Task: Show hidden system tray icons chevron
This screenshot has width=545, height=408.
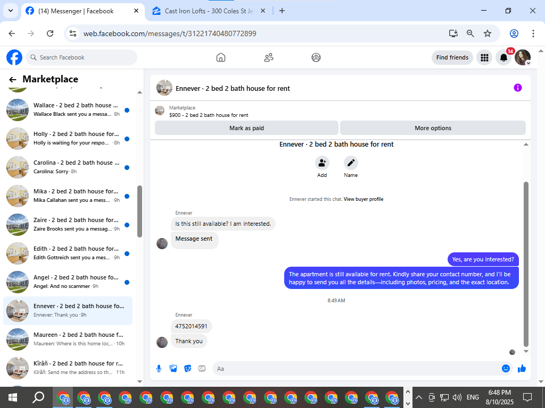Action: [419, 397]
